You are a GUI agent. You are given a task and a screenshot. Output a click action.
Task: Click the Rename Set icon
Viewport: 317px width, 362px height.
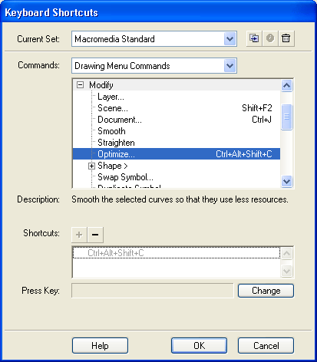tap(270, 38)
